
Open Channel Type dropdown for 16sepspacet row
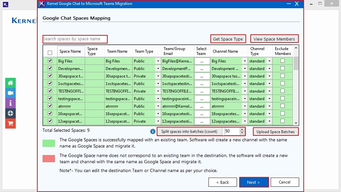269,114
